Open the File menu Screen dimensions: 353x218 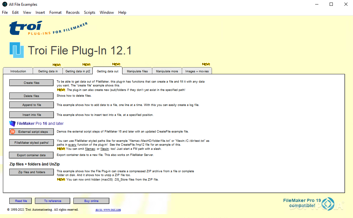[x=5, y=12]
